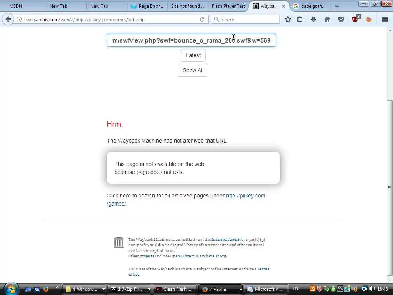
Task: Open Clean Flash taskbar button
Action: coord(175,289)
